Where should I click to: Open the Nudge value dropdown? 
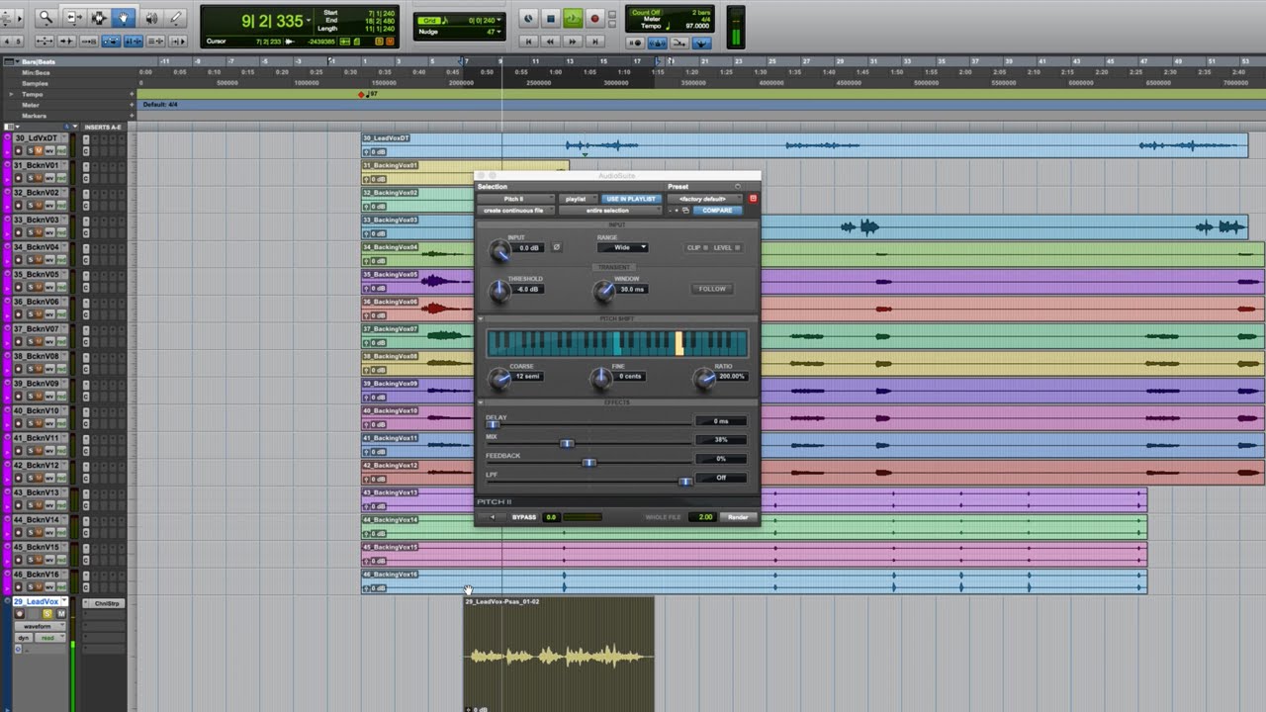[497, 32]
